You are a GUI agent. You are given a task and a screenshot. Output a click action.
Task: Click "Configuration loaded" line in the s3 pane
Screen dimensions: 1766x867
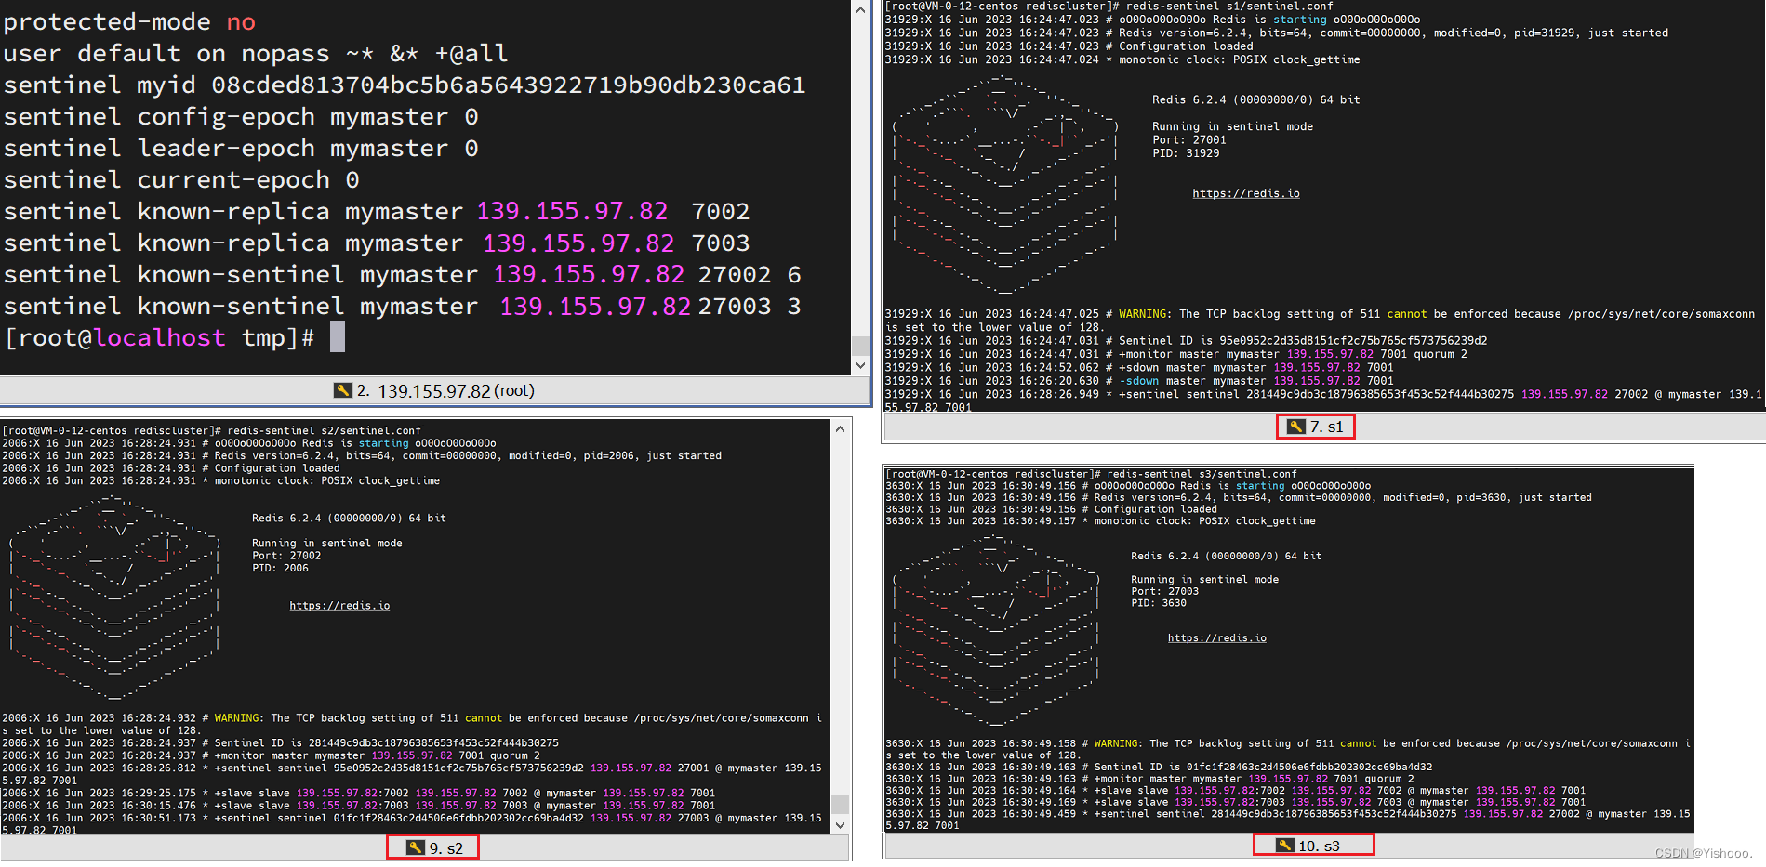click(x=1051, y=509)
